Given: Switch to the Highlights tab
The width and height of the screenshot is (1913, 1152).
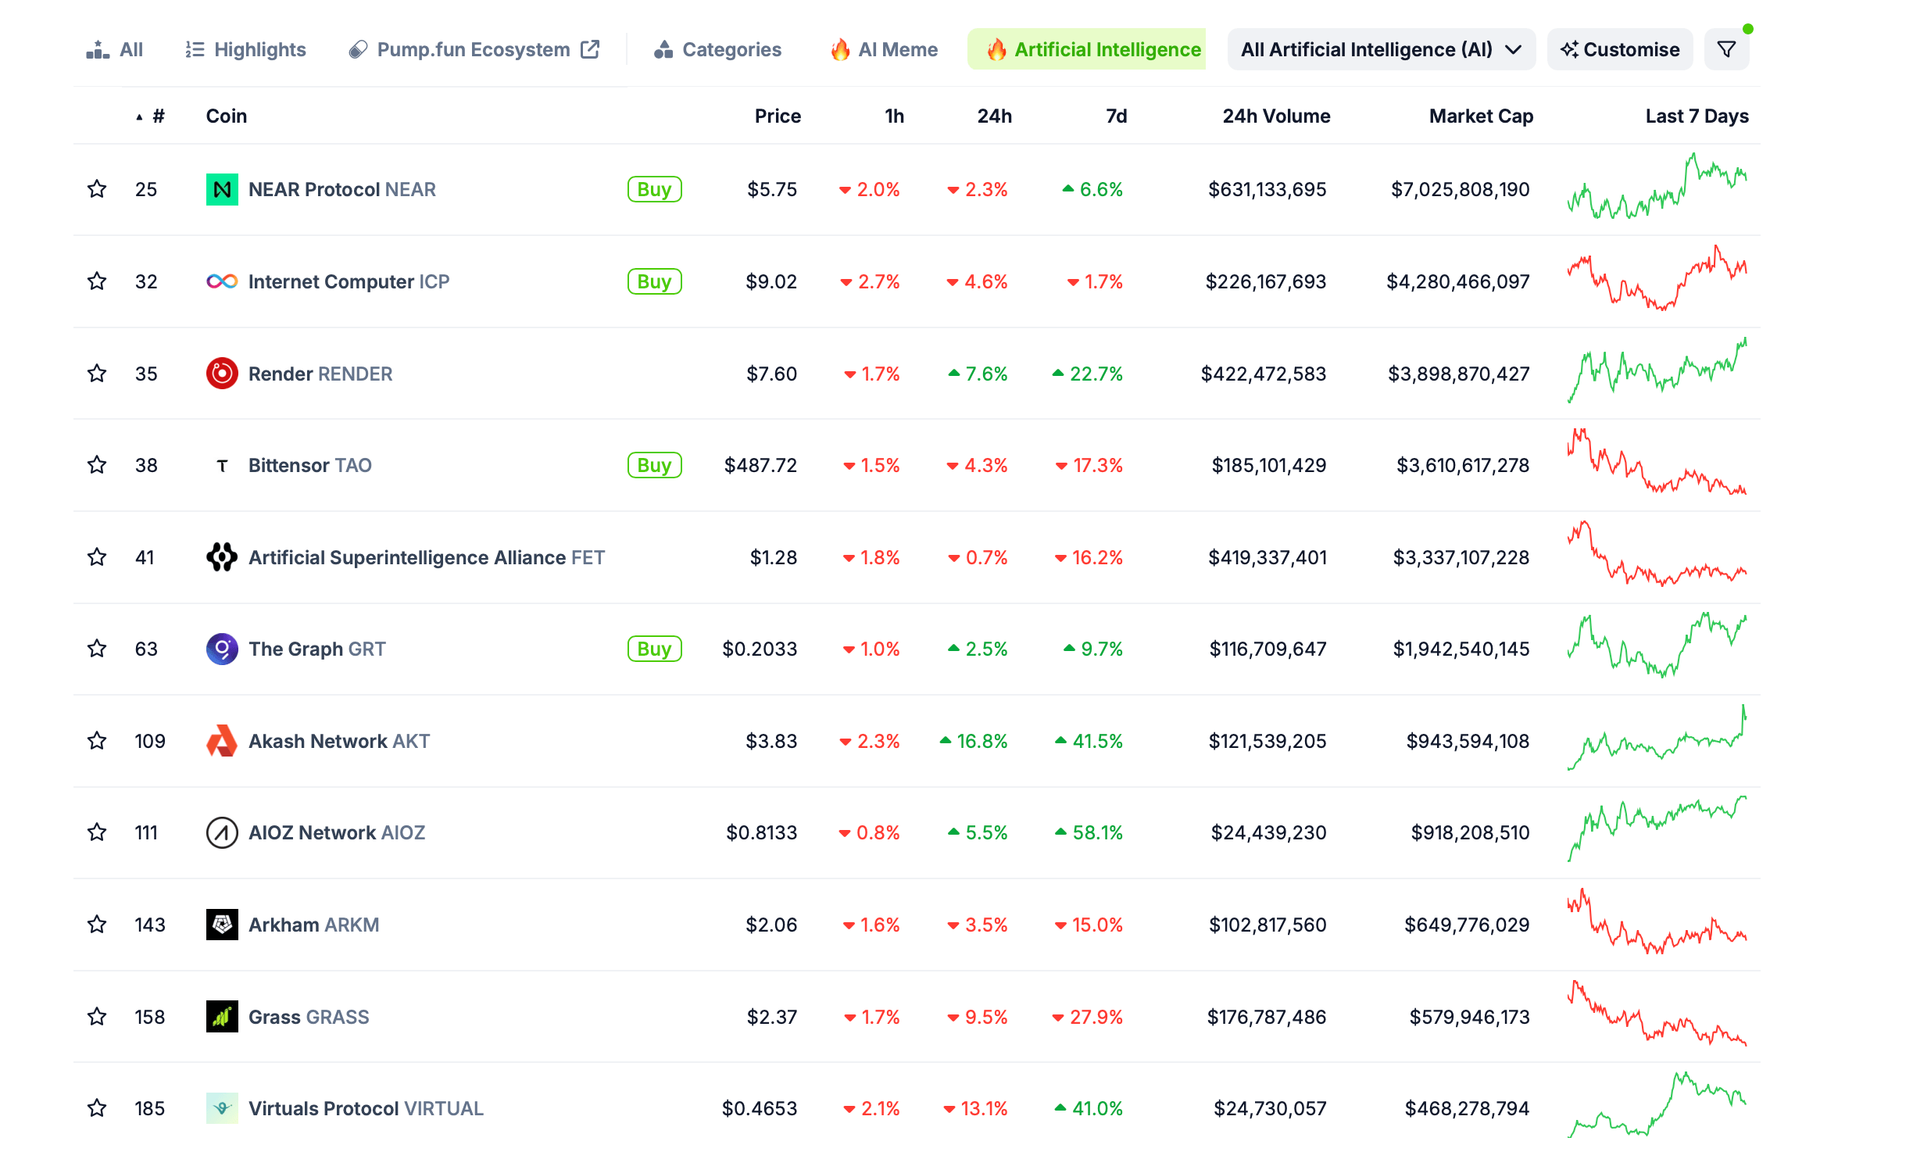Looking at the screenshot, I should coord(245,49).
